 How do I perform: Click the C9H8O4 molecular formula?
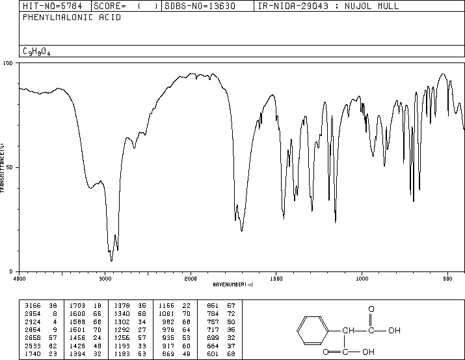click(x=36, y=51)
